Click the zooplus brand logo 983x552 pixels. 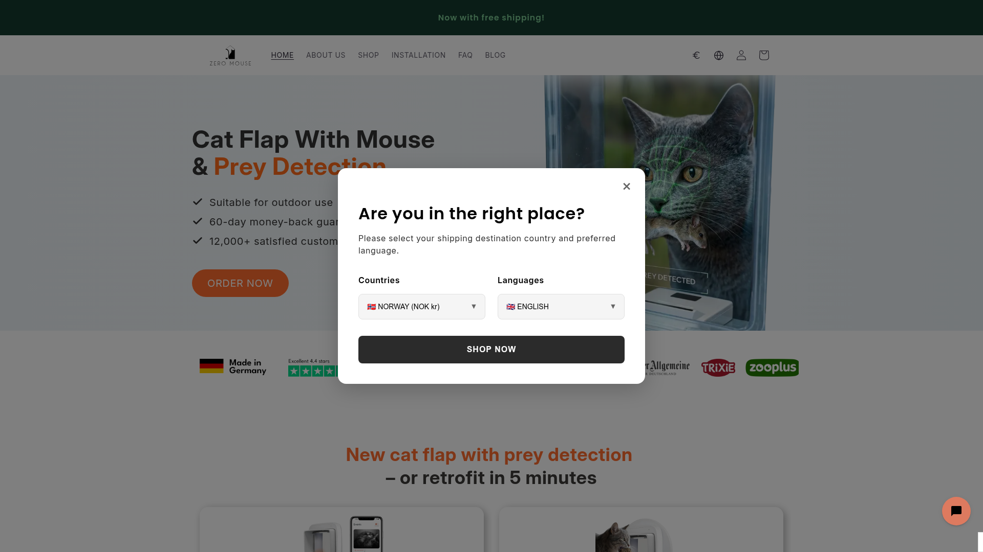click(772, 367)
